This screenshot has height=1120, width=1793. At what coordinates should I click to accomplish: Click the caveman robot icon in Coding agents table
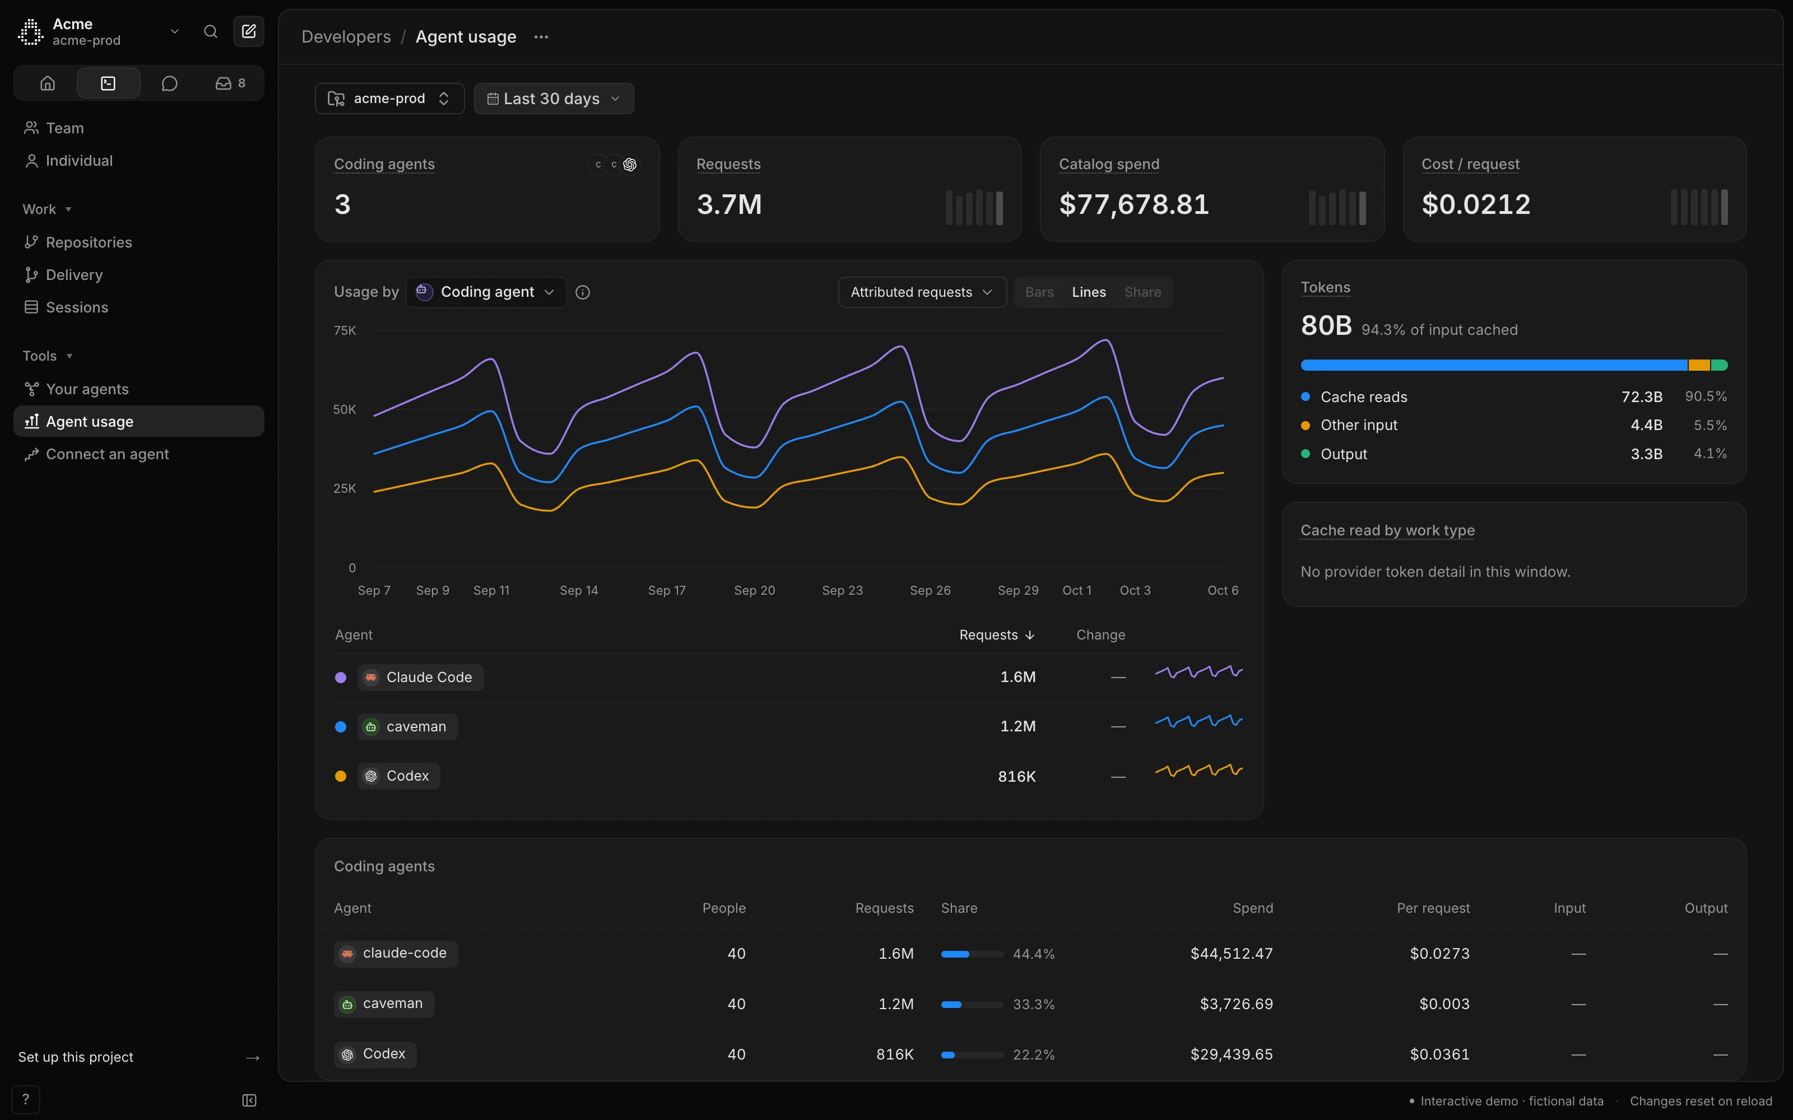[347, 1005]
